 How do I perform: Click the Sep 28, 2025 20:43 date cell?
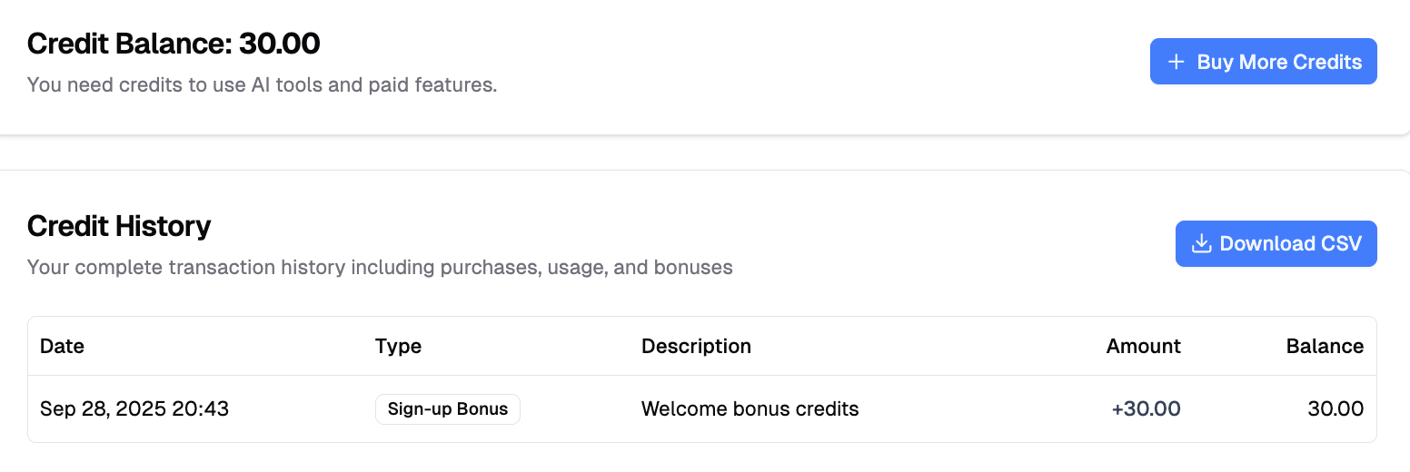(134, 409)
